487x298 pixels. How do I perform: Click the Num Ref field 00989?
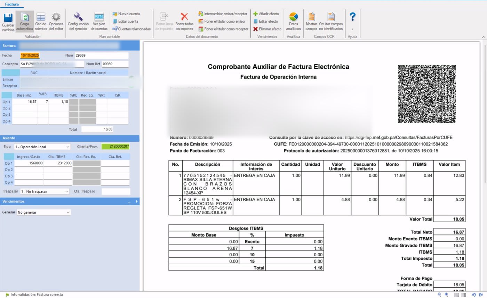click(x=115, y=64)
